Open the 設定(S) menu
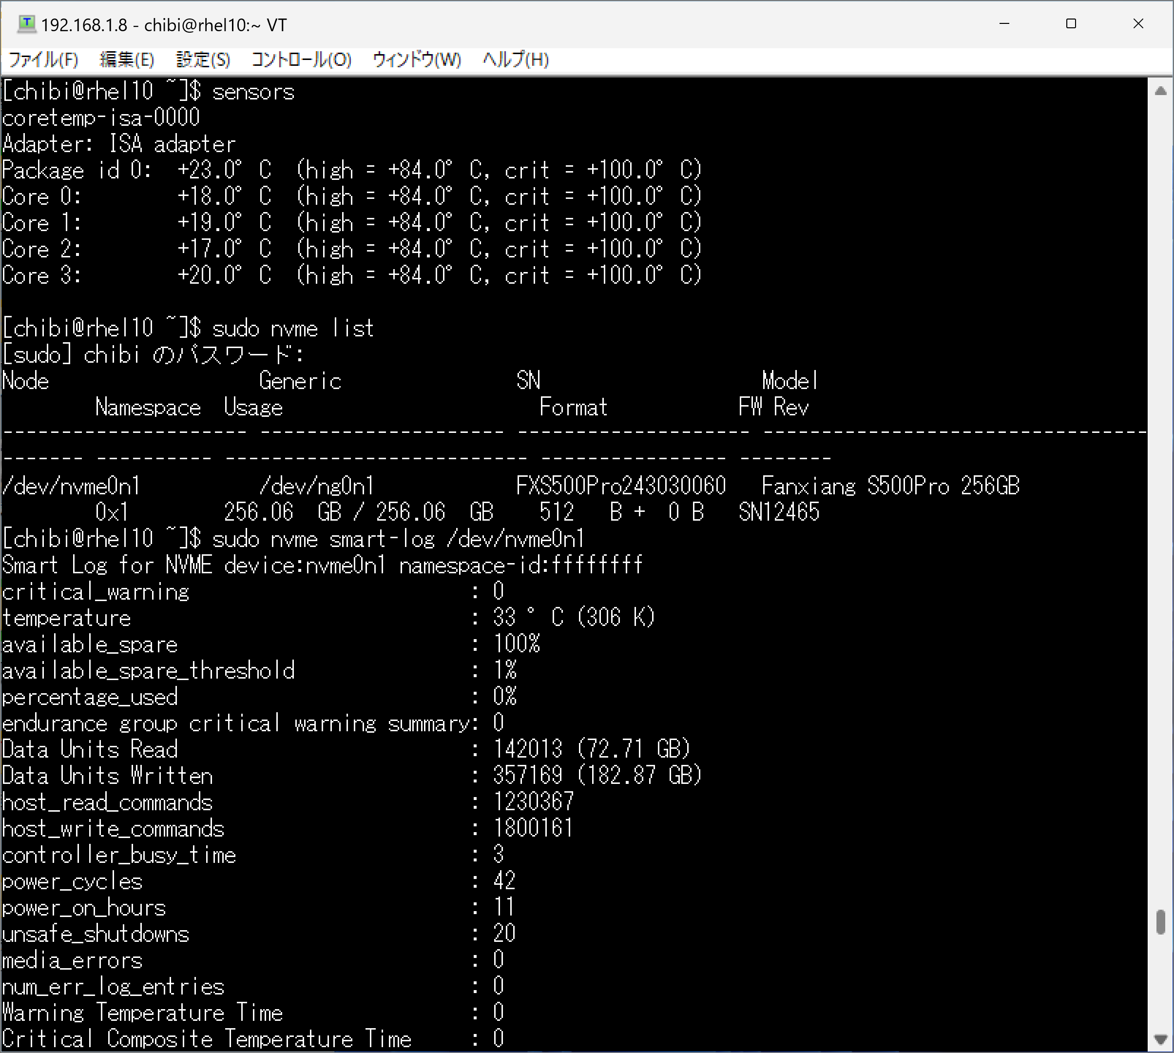This screenshot has width=1174, height=1053. tap(203, 59)
